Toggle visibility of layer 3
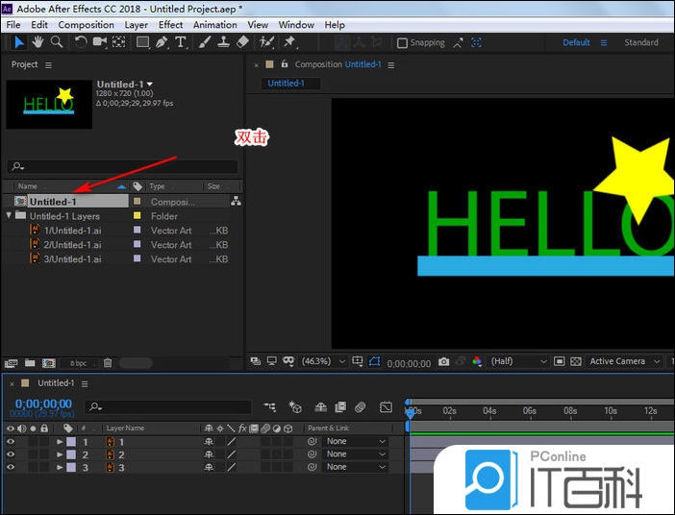The height and width of the screenshot is (515, 675). (x=11, y=467)
